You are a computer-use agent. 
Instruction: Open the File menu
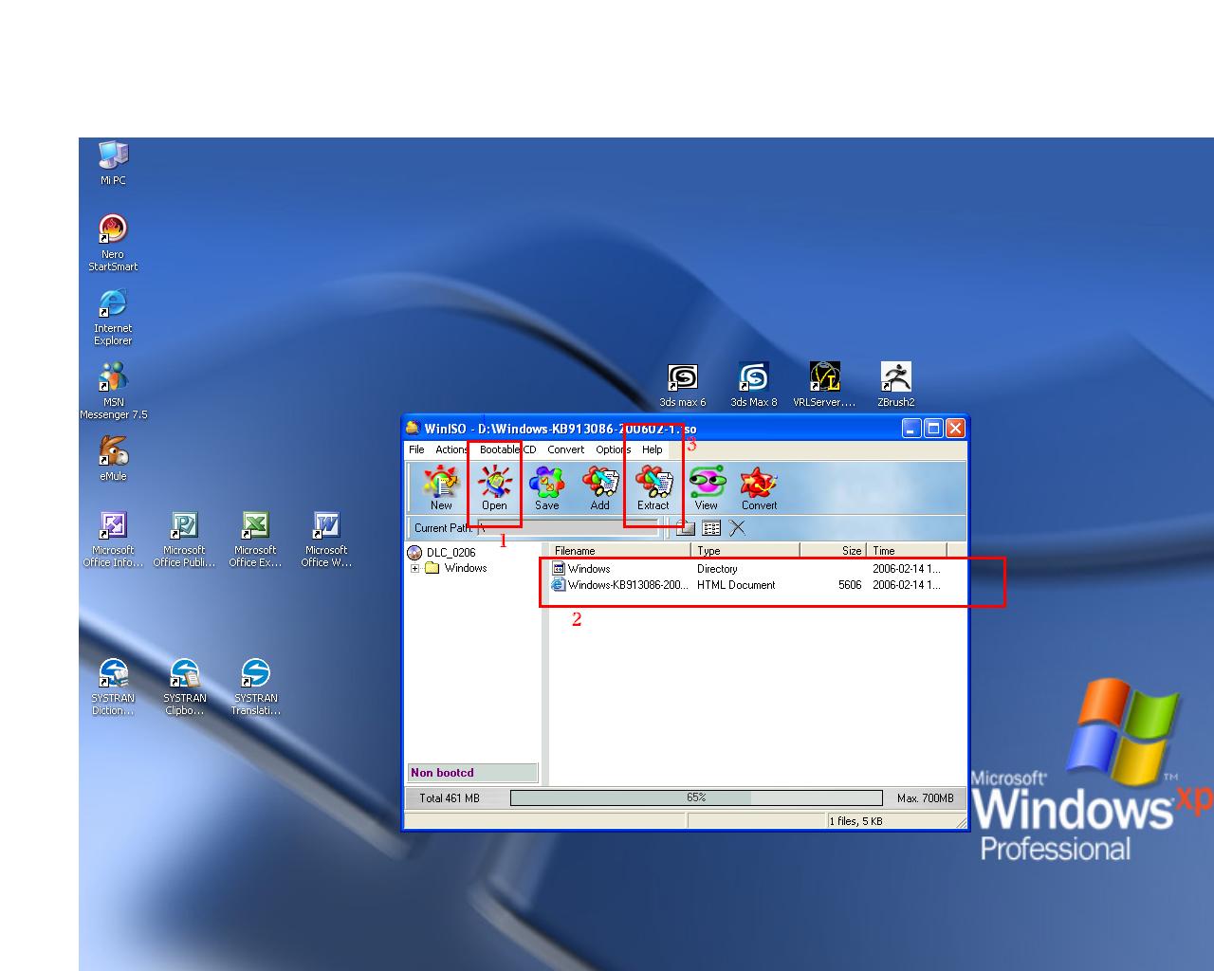[416, 449]
